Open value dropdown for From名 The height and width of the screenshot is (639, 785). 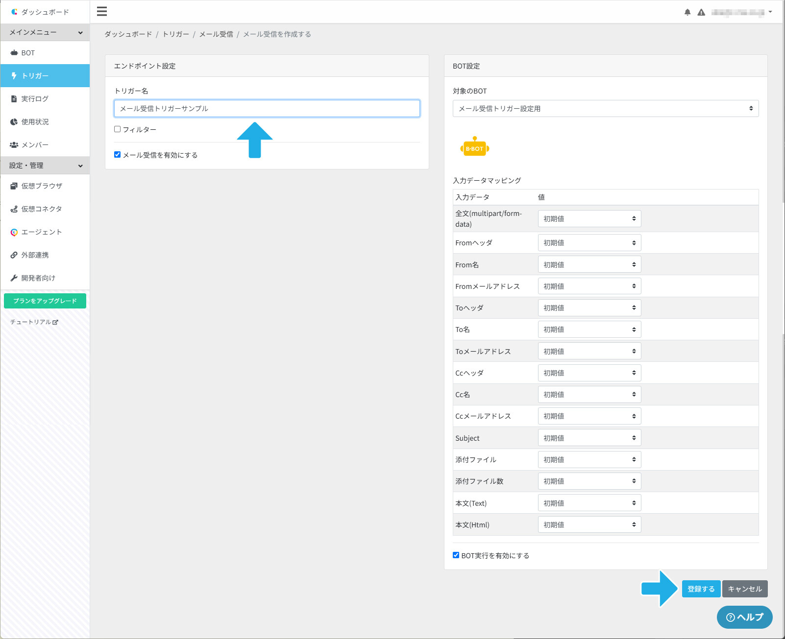click(589, 264)
